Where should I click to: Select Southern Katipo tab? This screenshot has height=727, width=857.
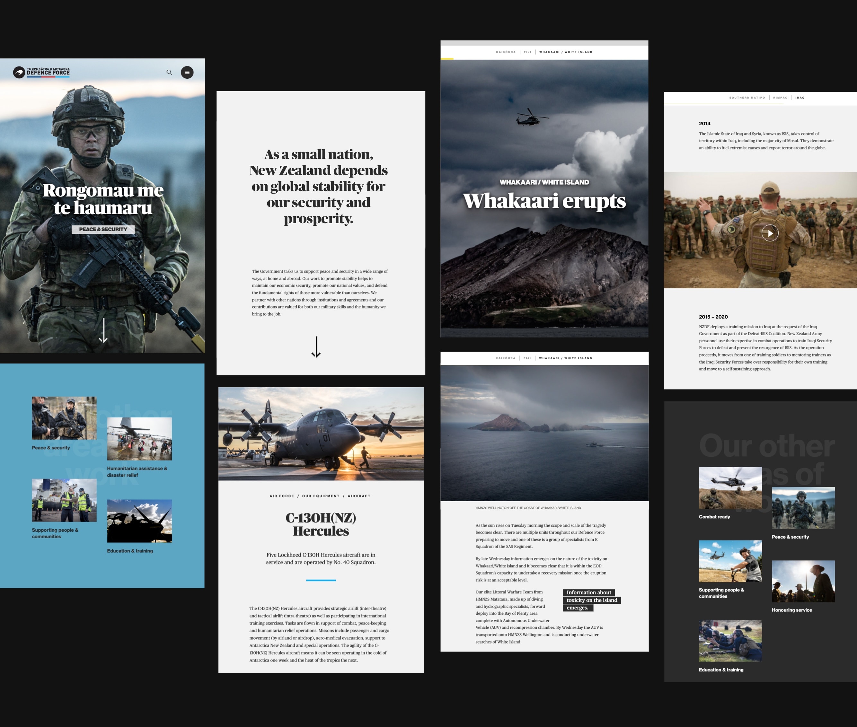747,98
